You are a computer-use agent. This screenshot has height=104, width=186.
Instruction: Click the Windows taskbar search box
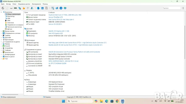(x=80, y=101)
